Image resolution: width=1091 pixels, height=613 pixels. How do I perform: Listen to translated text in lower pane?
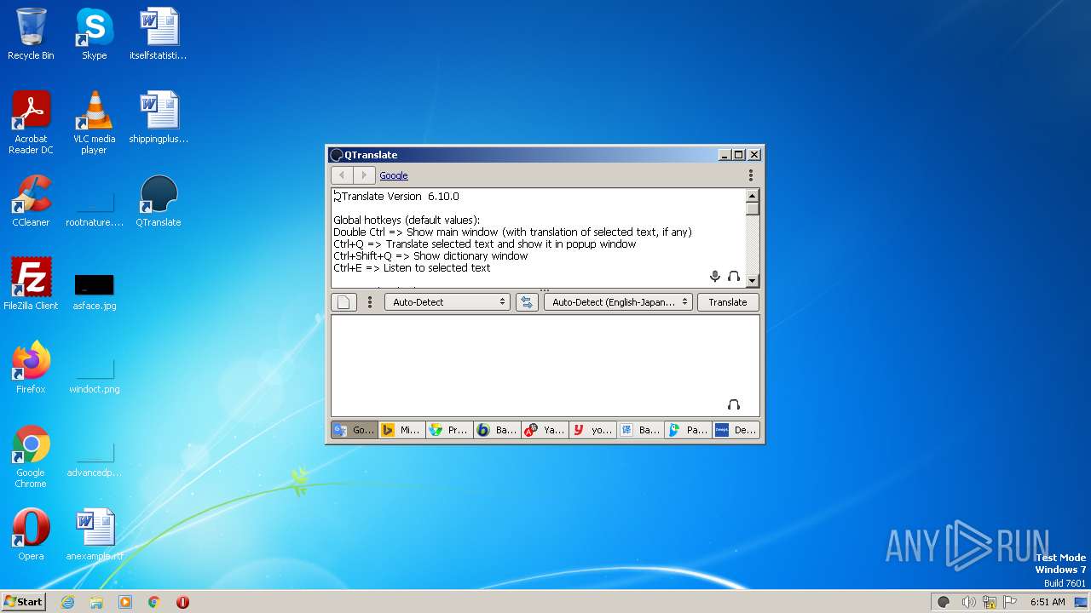(x=734, y=404)
